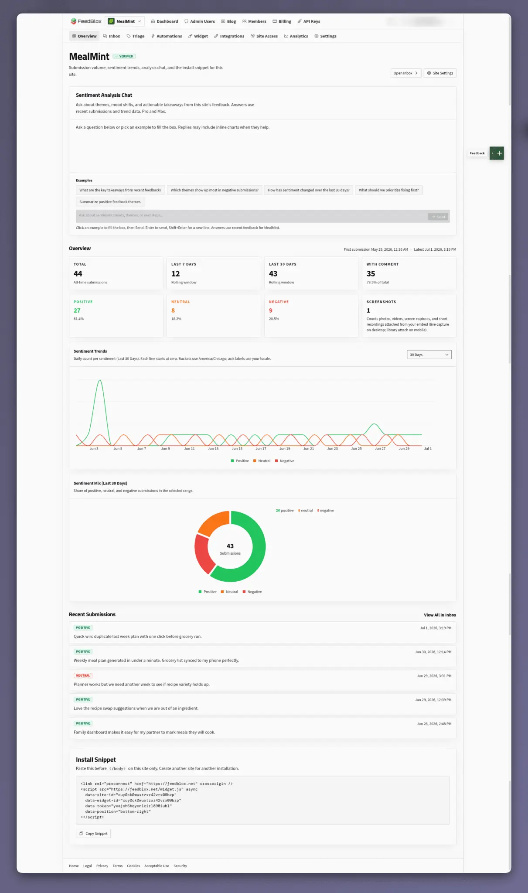The image size is (528, 893).
Task: Open the Settings tab
Action: (326, 36)
